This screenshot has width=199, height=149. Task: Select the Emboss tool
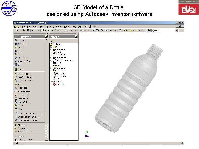19,105
